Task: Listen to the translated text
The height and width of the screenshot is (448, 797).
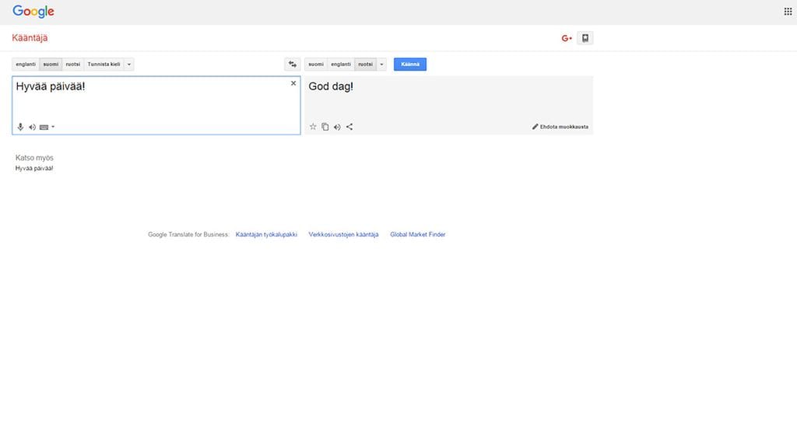Action: pos(337,126)
